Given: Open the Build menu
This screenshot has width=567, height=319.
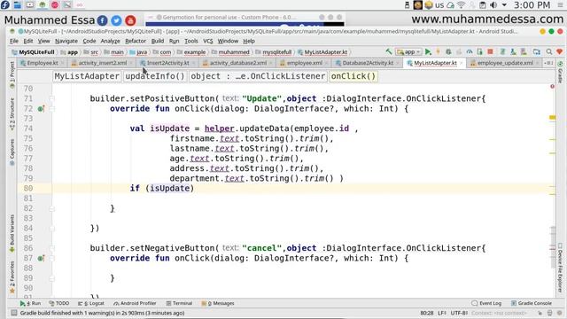Looking at the screenshot, I should click(x=158, y=41).
